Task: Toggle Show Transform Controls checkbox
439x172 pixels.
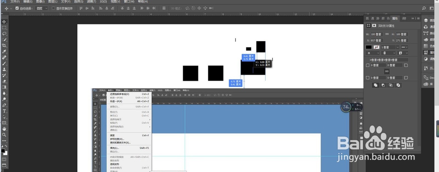Action: [x=54, y=8]
